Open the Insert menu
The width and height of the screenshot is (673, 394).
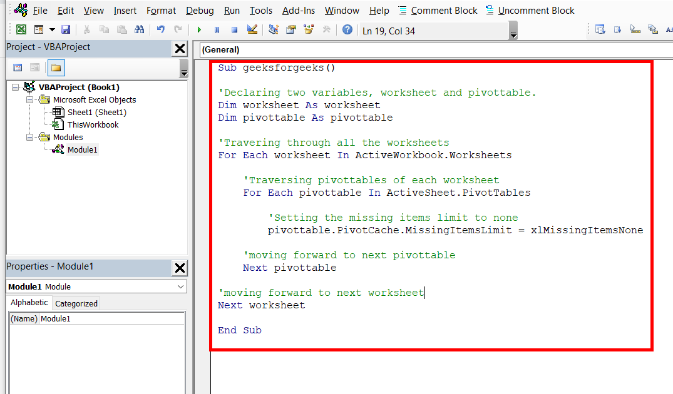[x=125, y=10]
